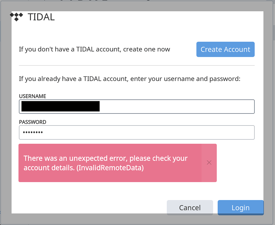Click Create Account
275x225 pixels.
point(225,49)
